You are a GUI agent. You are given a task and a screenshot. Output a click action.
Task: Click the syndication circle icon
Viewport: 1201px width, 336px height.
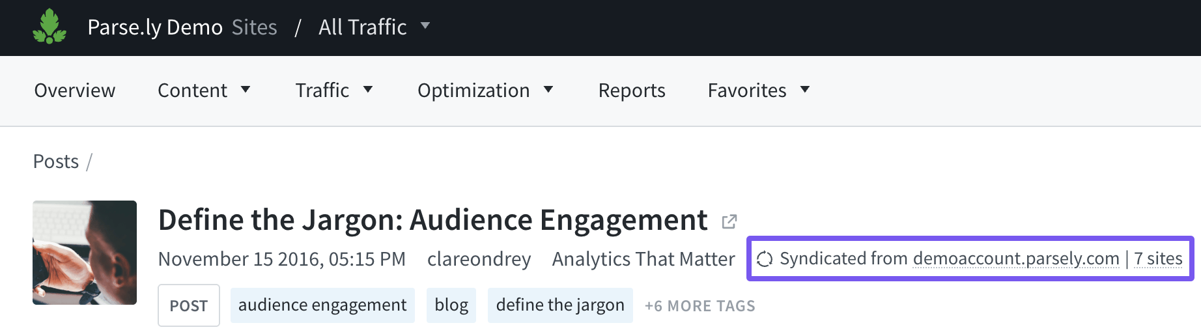(765, 259)
